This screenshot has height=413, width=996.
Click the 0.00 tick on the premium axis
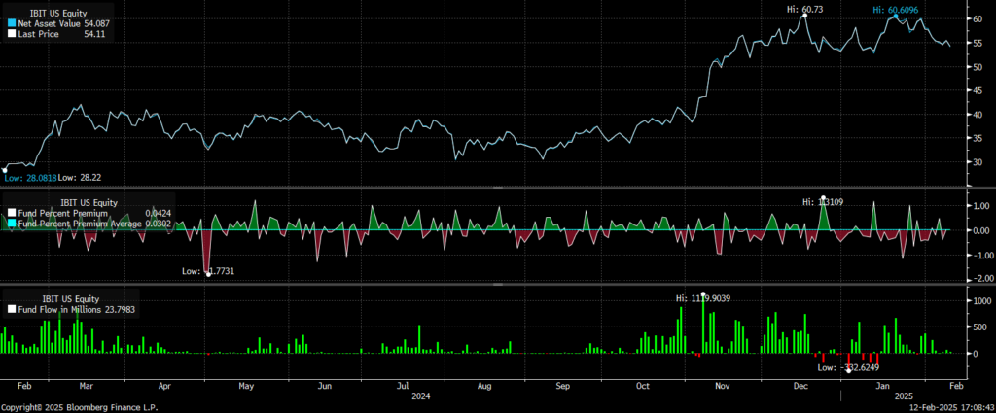980,231
